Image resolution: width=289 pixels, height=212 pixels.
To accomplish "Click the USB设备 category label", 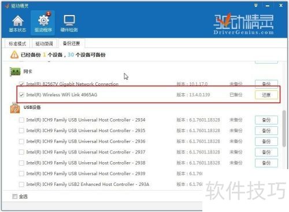I will tap(32, 107).
